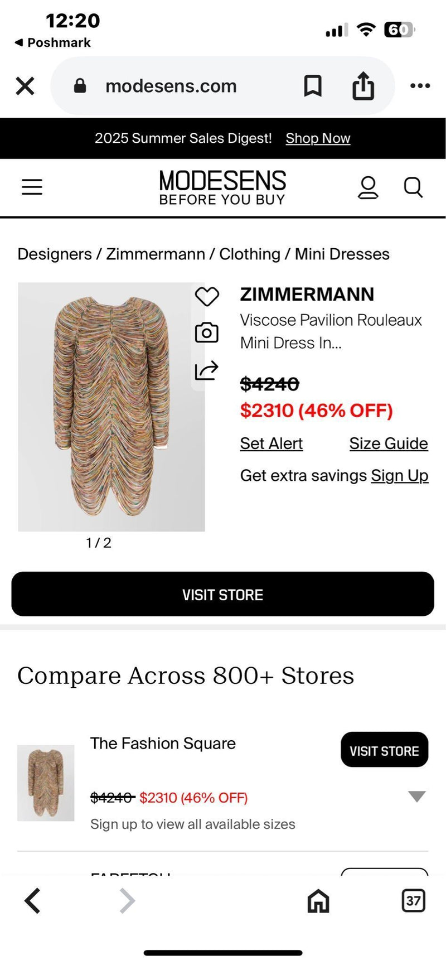Favorite the dress with the heart icon
The width and height of the screenshot is (446, 965).
point(207,296)
